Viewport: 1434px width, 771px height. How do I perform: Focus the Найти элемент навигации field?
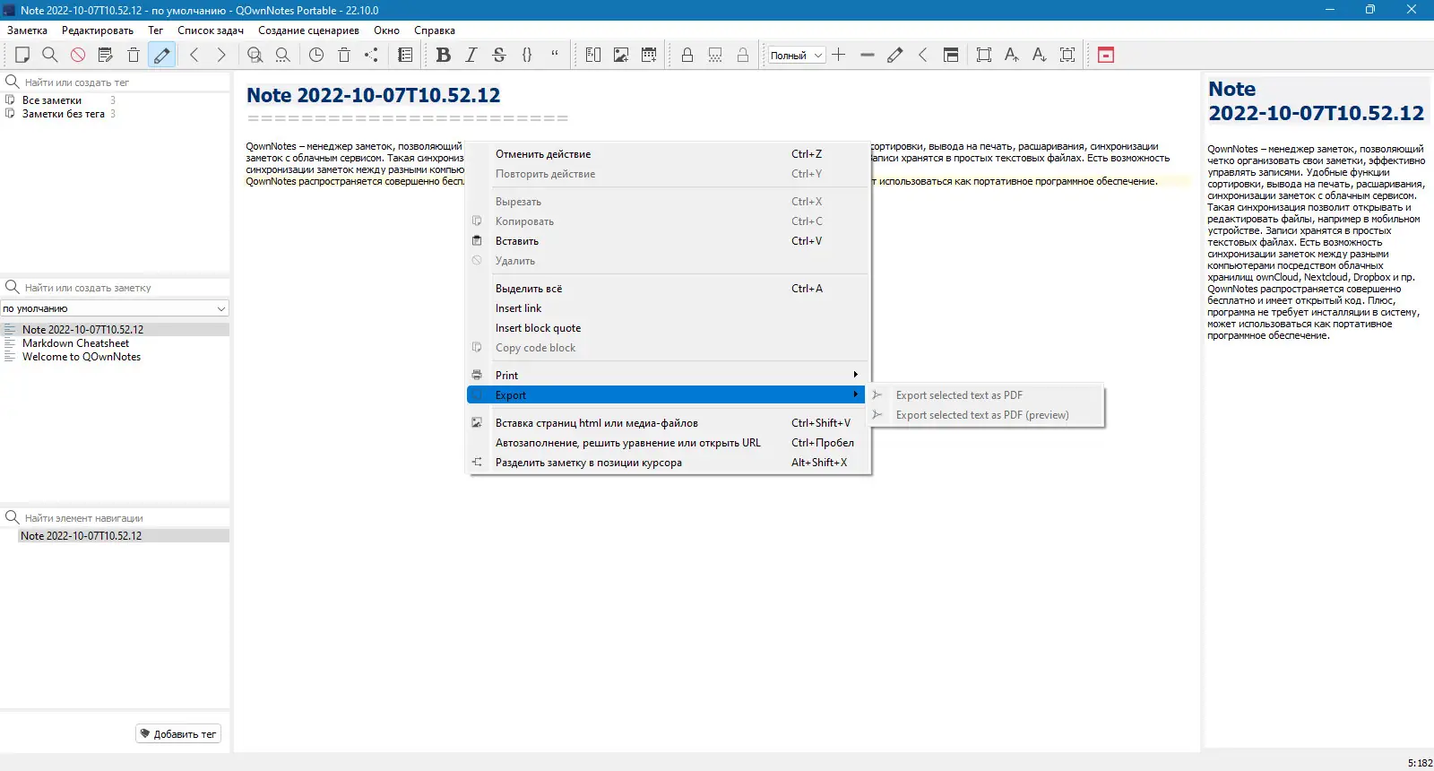(x=116, y=518)
